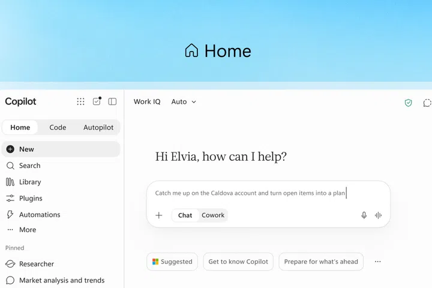
Task: Select the Prepare for what's ahead chip
Action: pos(321,262)
